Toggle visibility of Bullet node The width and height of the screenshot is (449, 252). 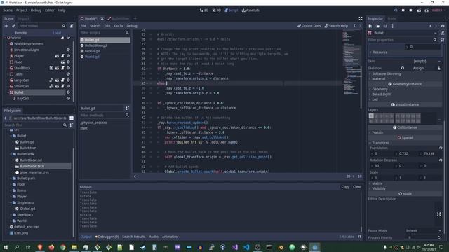click(x=68, y=92)
